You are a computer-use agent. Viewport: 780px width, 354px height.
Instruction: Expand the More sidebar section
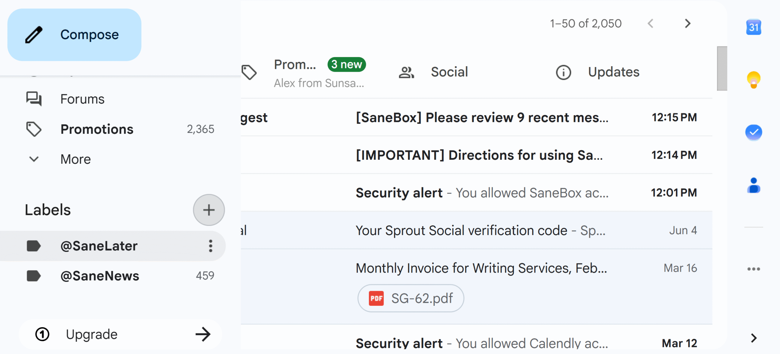click(113, 159)
